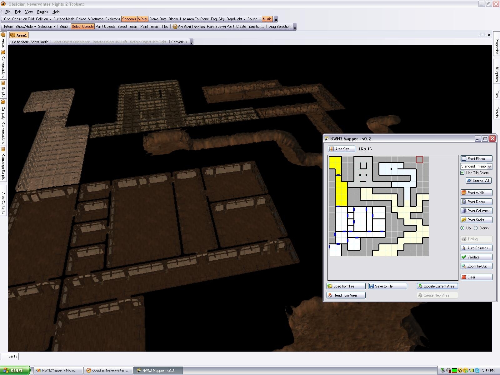500x375 pixels.
Task: Validate the map layout
Action: (476, 257)
